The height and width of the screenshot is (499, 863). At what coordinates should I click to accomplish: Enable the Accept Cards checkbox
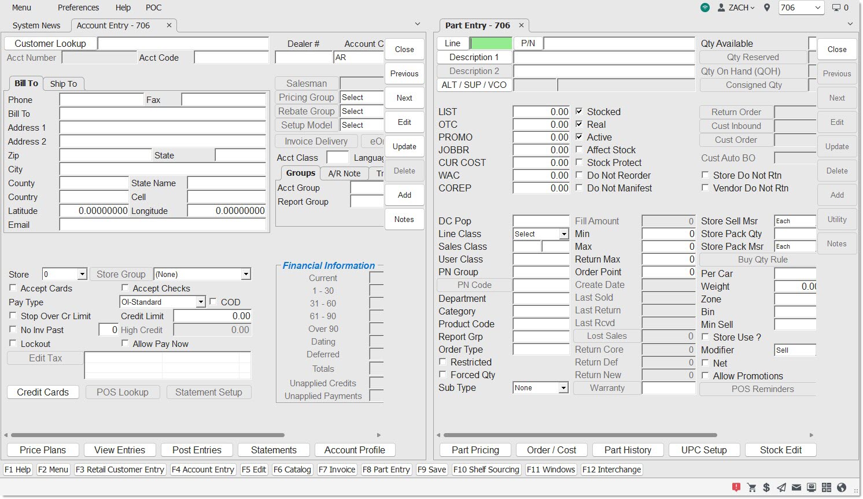tap(13, 288)
